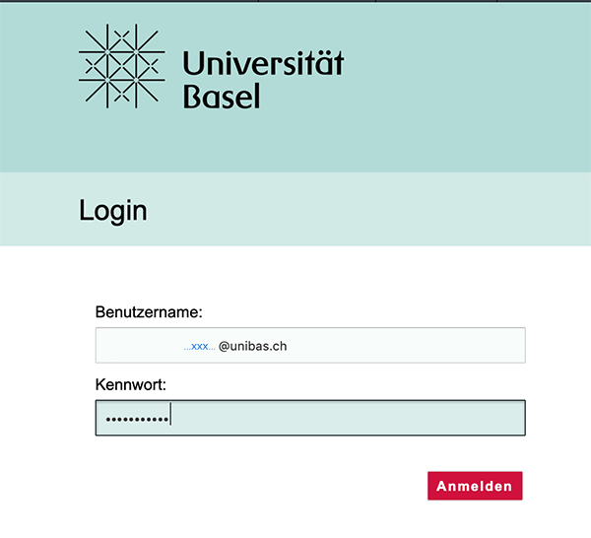Click the "@unibas.ch" suffix text
Viewport: 591px width, 538px height.
point(253,346)
